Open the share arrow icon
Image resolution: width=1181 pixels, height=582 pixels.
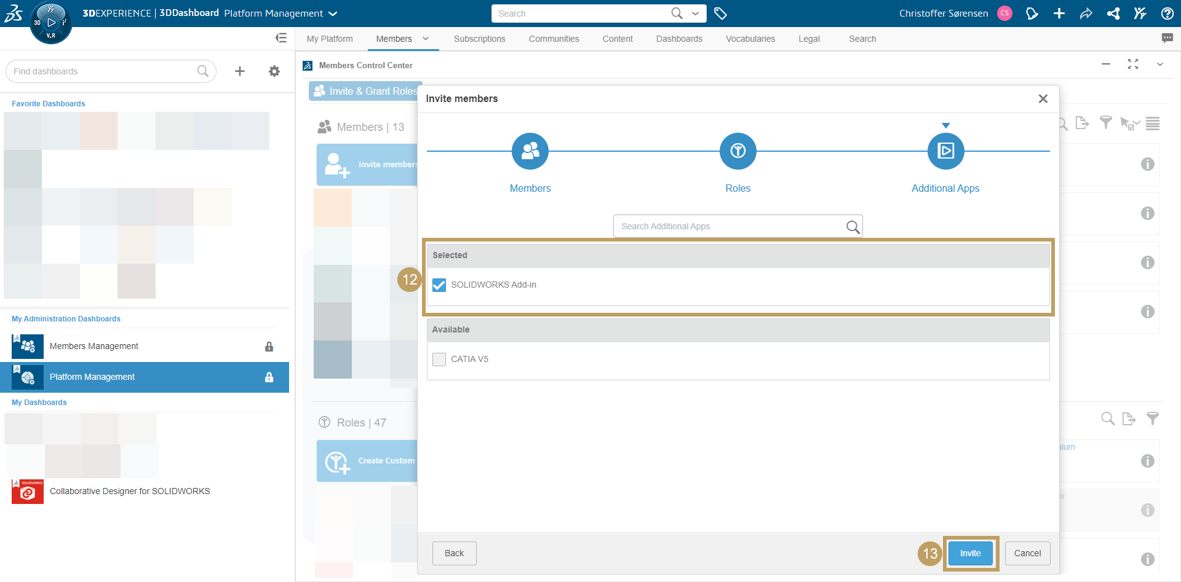(1086, 13)
